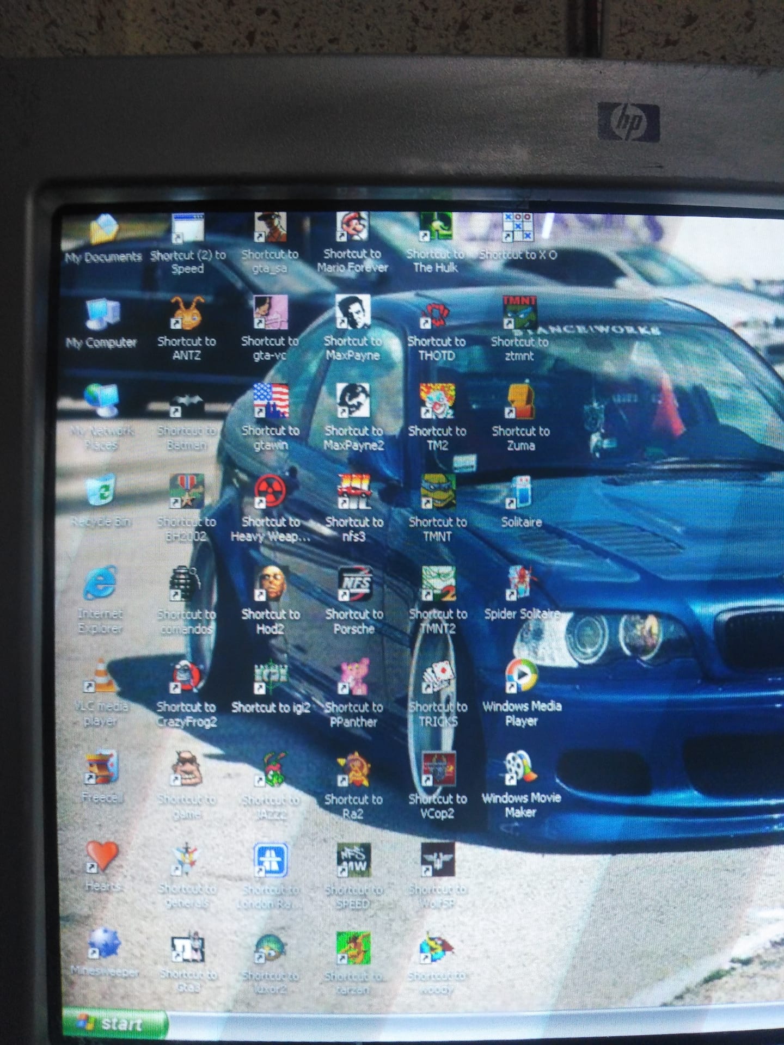Click the 'Shortcut to VCop2' icon

click(x=438, y=769)
